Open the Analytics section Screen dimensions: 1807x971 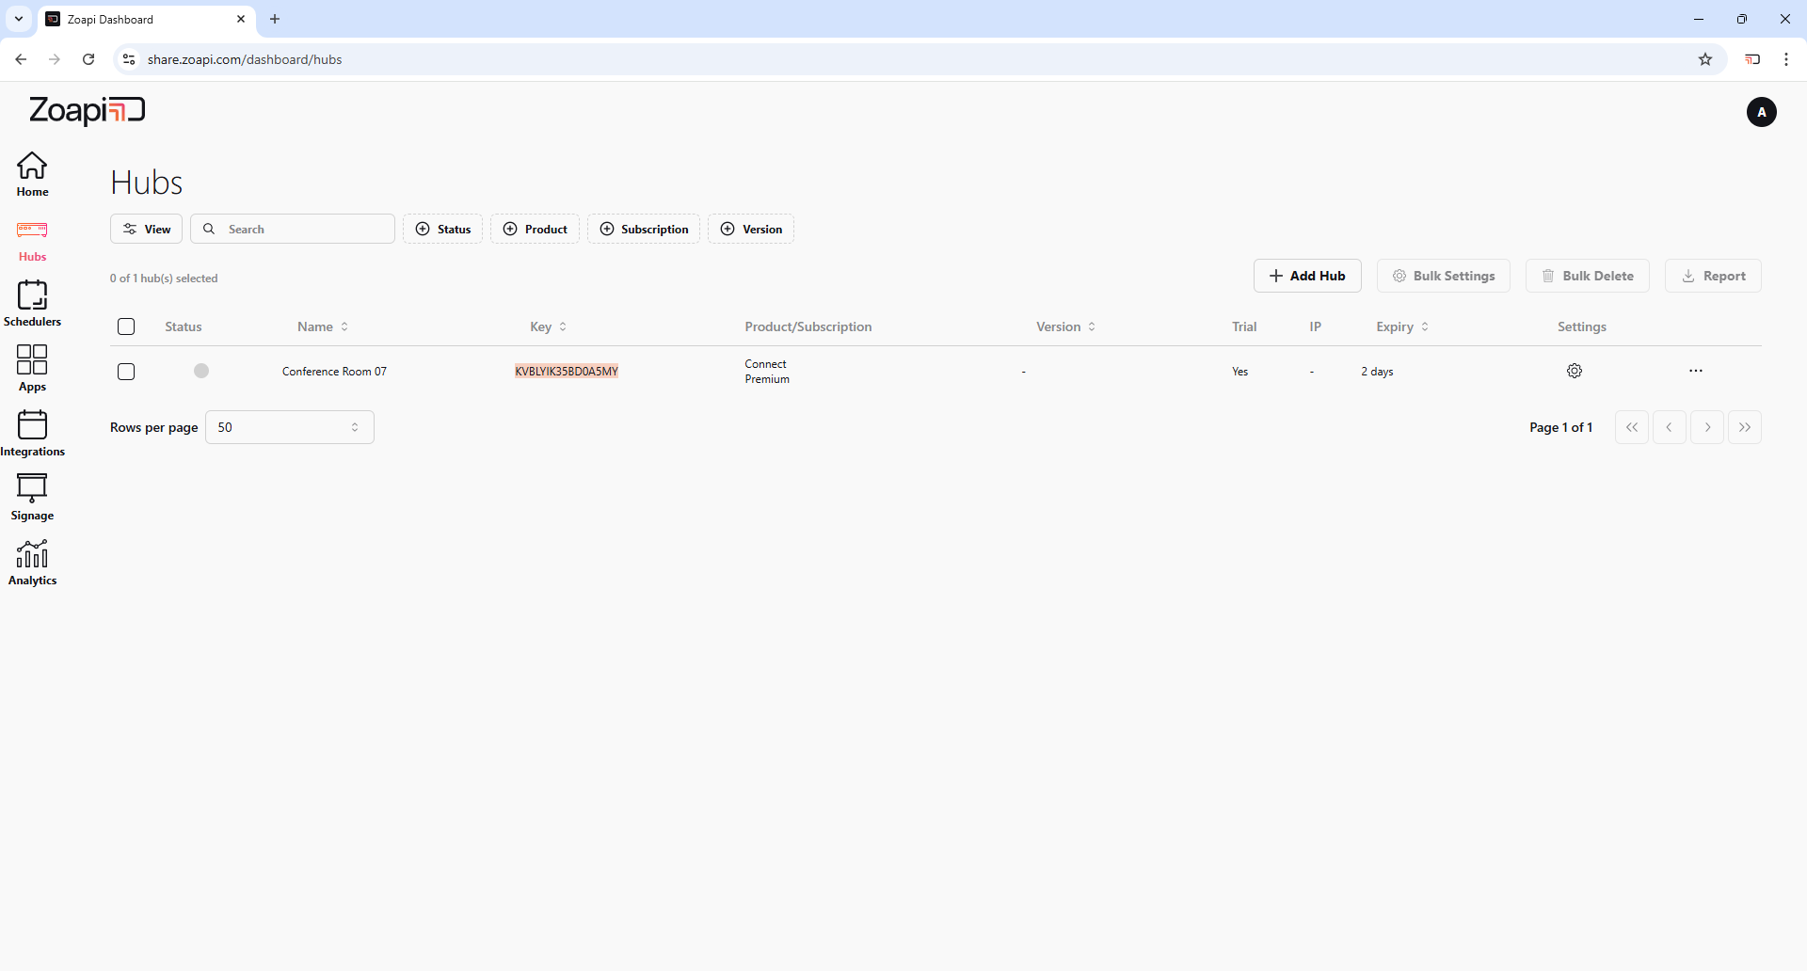(32, 563)
